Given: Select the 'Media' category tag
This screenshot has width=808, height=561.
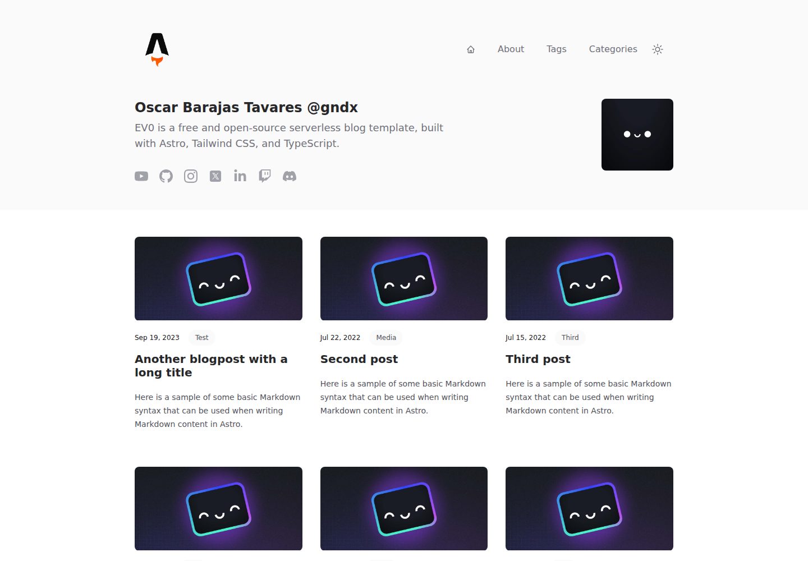Looking at the screenshot, I should tap(386, 338).
